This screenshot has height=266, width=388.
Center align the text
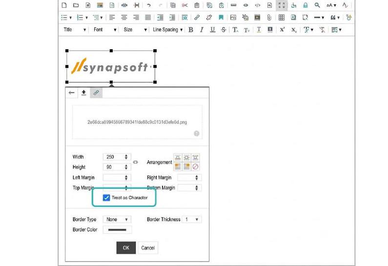[x=124, y=17]
